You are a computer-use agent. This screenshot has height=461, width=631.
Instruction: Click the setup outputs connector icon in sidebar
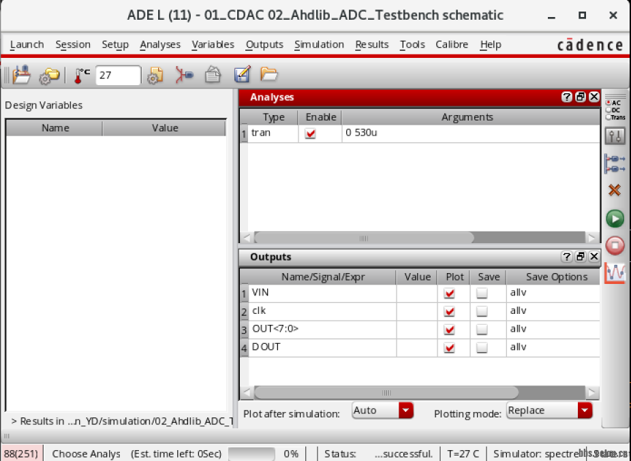pyautogui.click(x=615, y=163)
